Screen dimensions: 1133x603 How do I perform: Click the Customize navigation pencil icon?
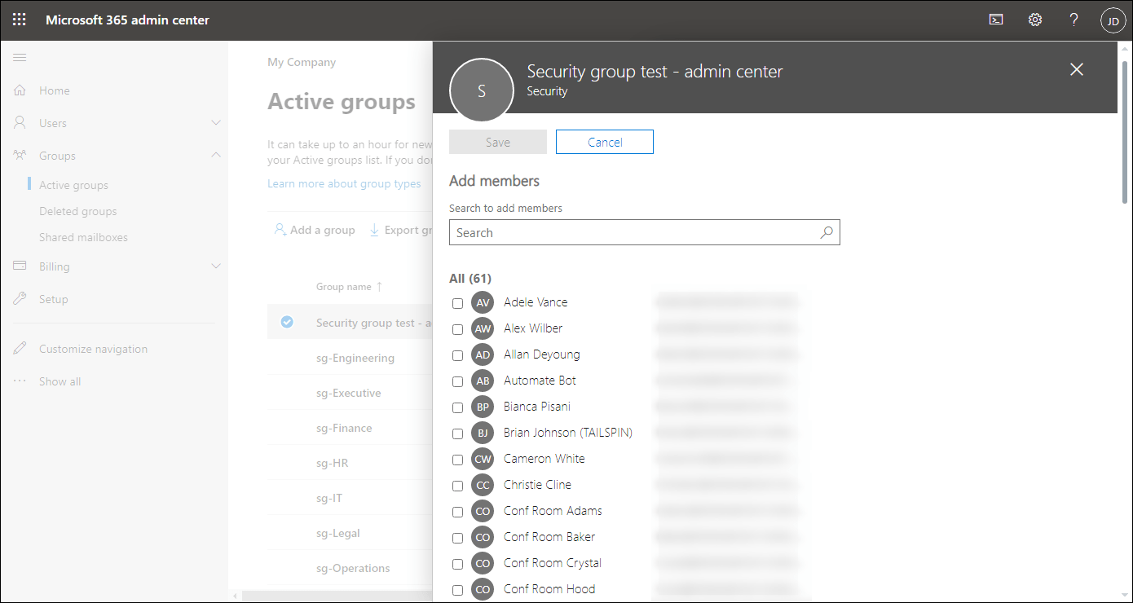pyautogui.click(x=20, y=348)
